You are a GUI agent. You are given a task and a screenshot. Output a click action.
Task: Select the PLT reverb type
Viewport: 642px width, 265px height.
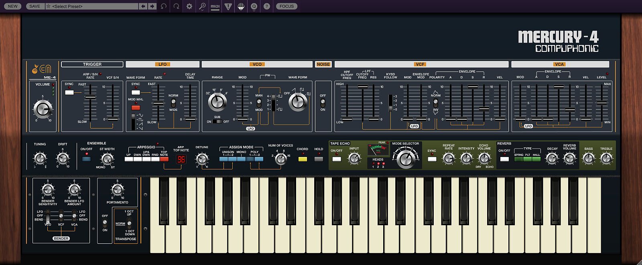pyautogui.click(x=527, y=159)
